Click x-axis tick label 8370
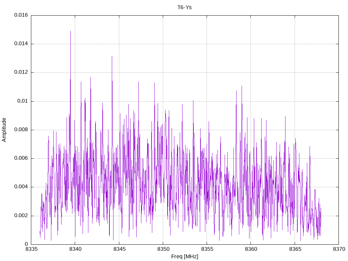 [339, 249]
